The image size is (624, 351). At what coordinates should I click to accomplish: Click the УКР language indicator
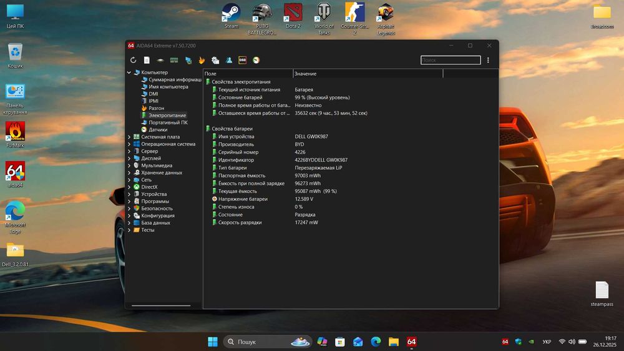coord(547,342)
